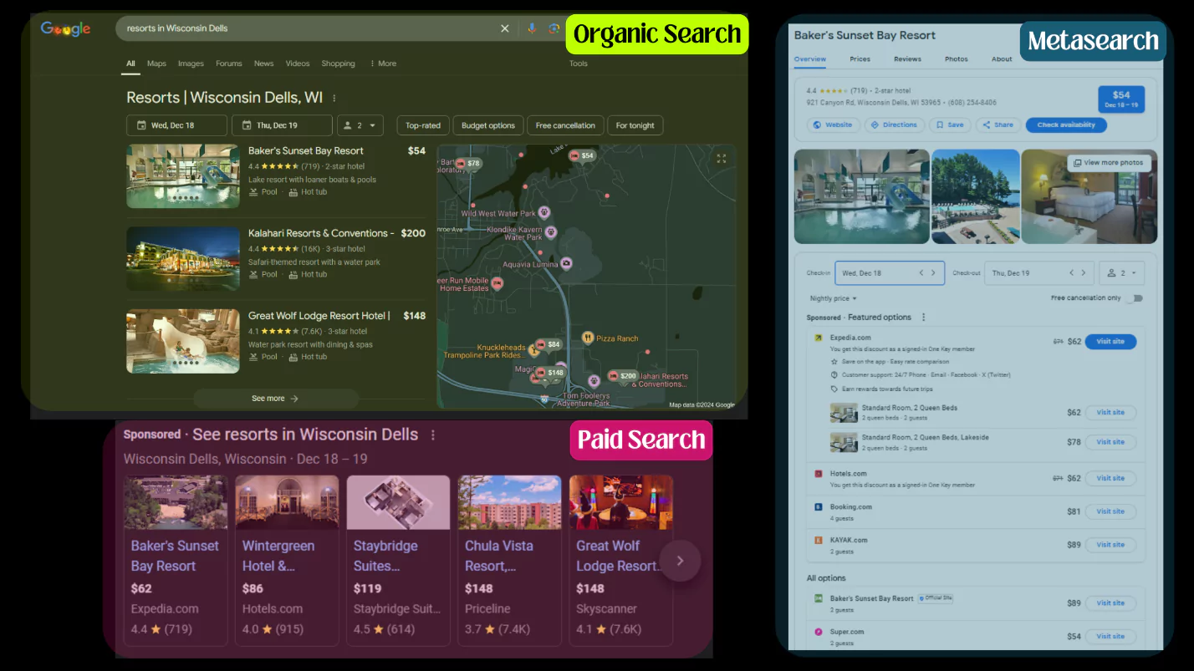This screenshot has height=671, width=1194.
Task: Toggle the Free cancellation only switch
Action: click(x=1135, y=298)
